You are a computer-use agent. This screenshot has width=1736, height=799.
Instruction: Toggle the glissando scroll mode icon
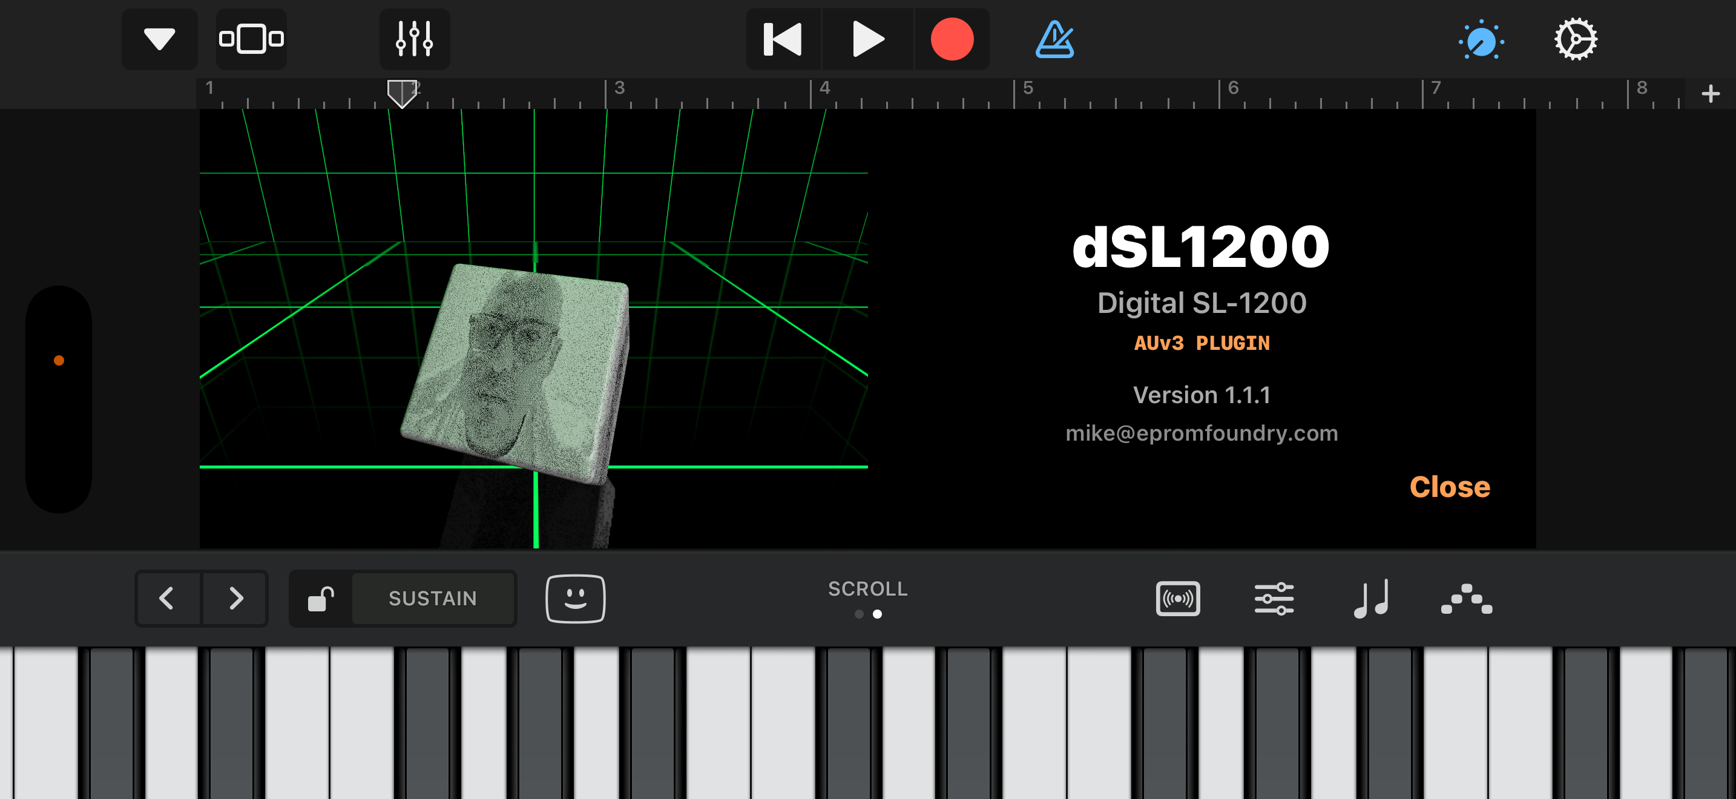[x=1177, y=598]
